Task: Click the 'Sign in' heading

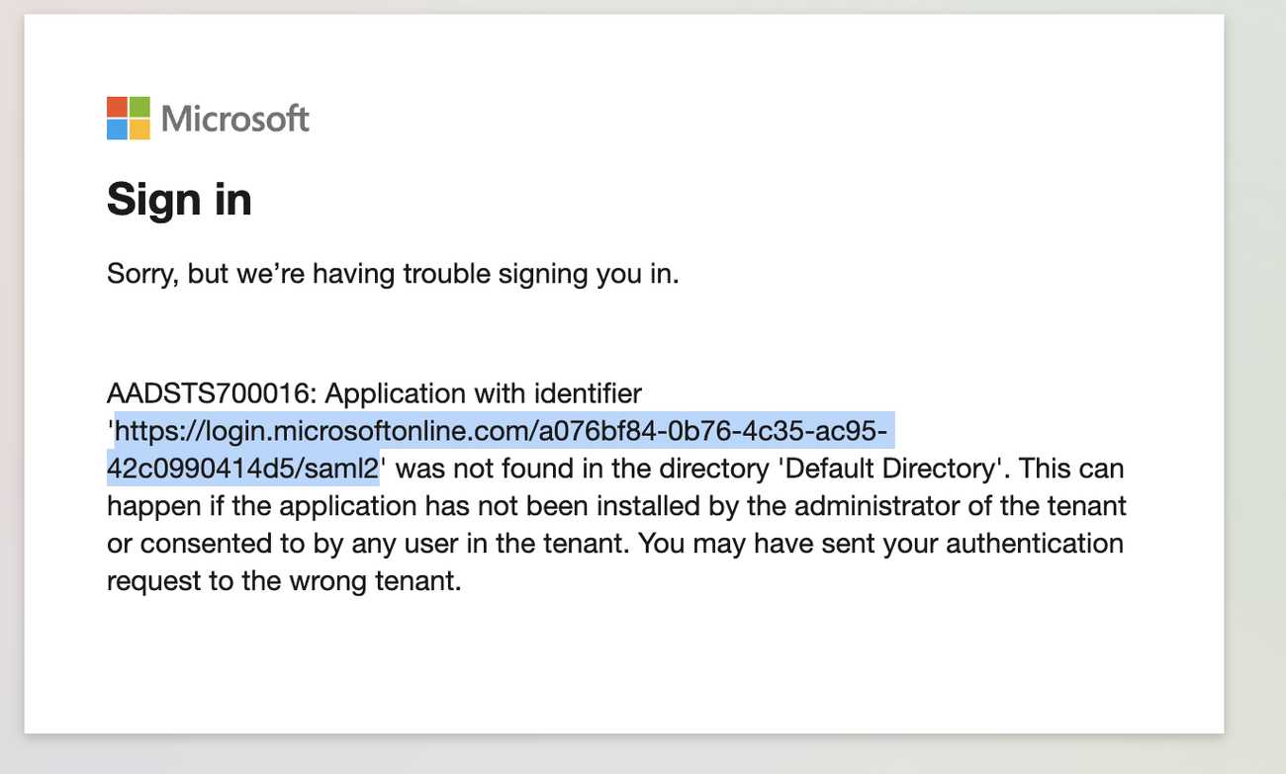Action: click(x=179, y=199)
